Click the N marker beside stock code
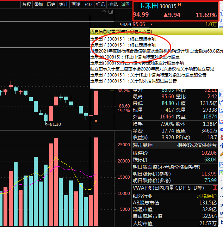The height and width of the screenshot is (227, 223). pos(179,4)
